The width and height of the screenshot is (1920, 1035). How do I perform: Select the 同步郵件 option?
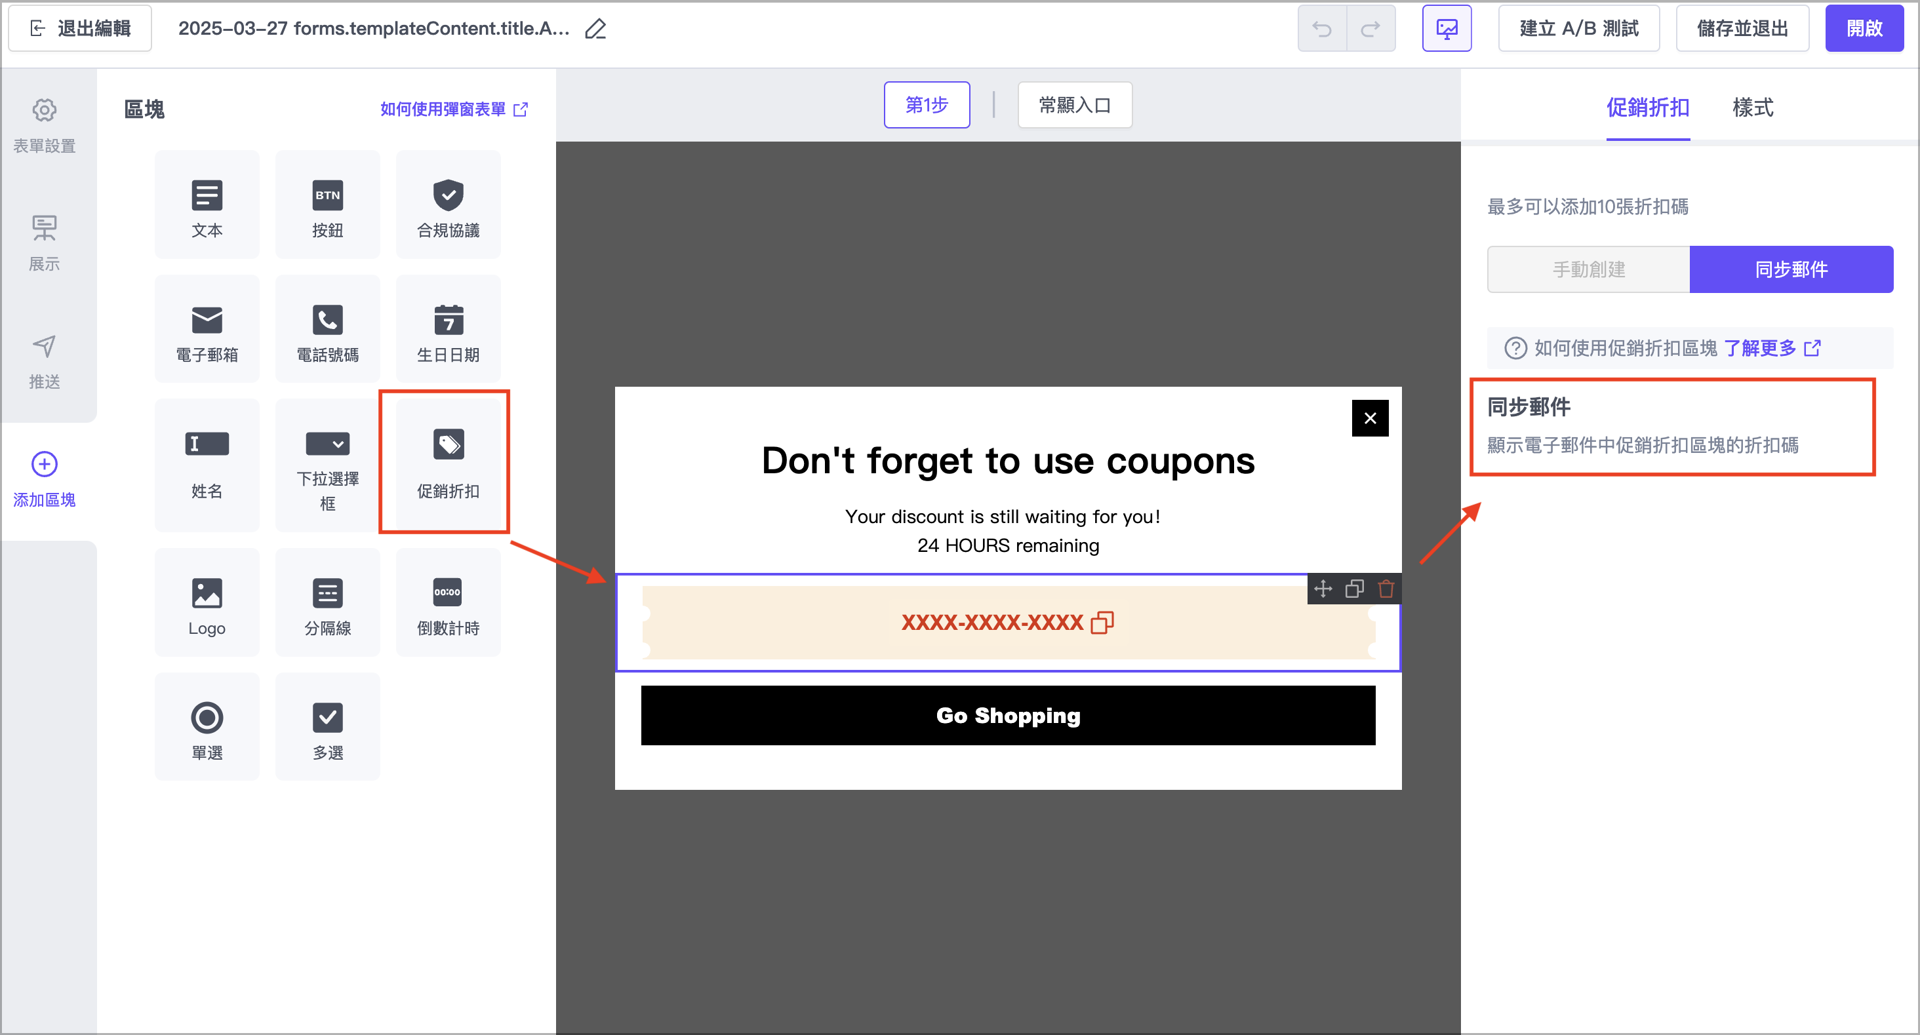1790,269
